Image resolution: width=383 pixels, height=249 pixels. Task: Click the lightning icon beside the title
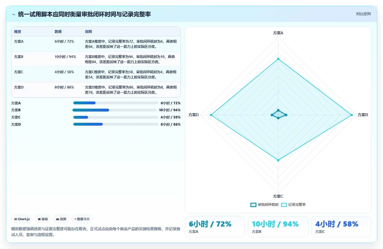(14, 14)
